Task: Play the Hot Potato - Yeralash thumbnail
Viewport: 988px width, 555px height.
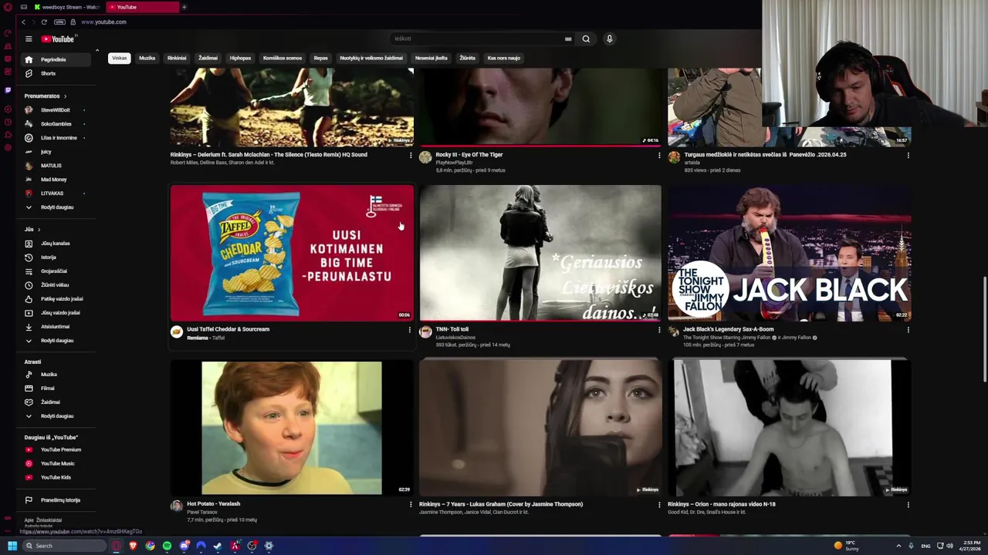Action: 292,428
